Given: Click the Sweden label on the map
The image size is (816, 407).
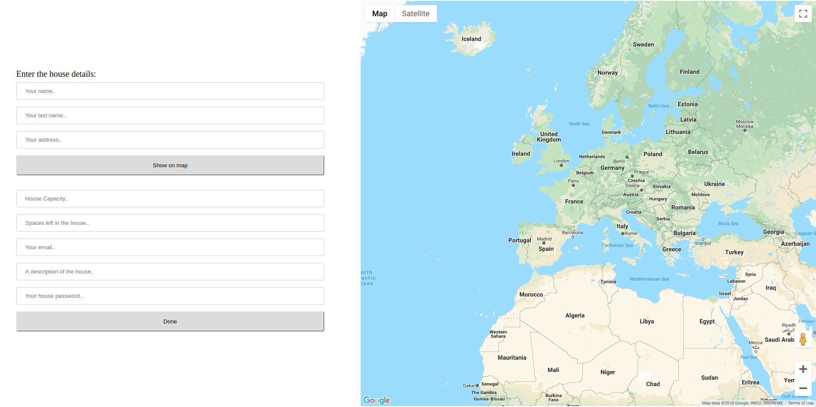Looking at the screenshot, I should pos(643,44).
